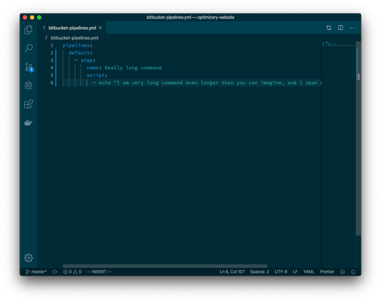Image resolution: width=381 pixels, height=302 pixels.
Task: Open the Search panel
Action: click(28, 48)
